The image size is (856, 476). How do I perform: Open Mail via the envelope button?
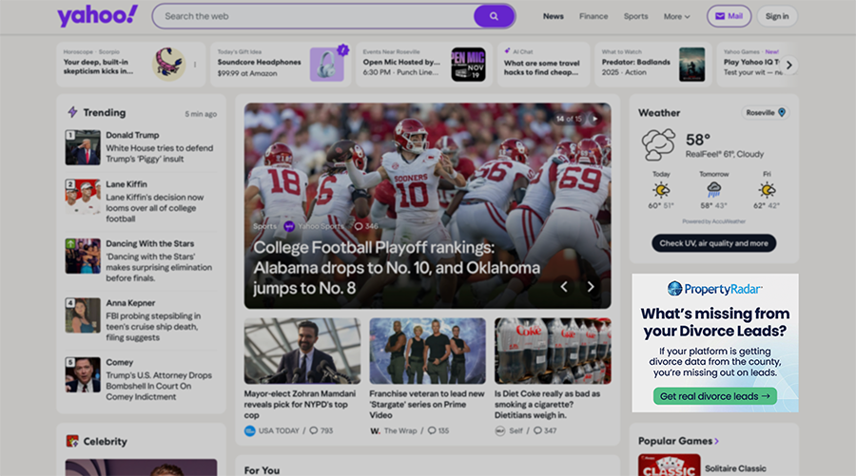(x=729, y=16)
